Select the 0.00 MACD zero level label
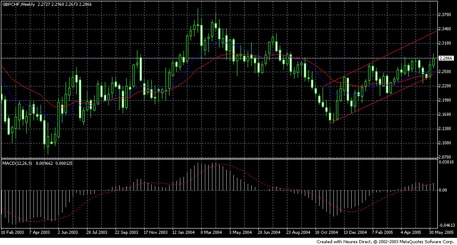 tap(443, 190)
